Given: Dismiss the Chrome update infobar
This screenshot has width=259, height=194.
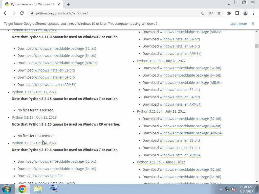Looking at the screenshot, I should (x=253, y=23).
